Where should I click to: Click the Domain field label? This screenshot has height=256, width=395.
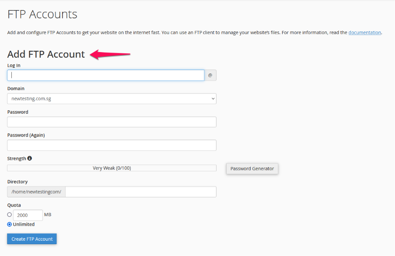coord(16,88)
